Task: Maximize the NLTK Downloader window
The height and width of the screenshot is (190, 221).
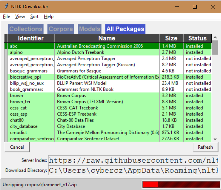Action: pos(195,6)
